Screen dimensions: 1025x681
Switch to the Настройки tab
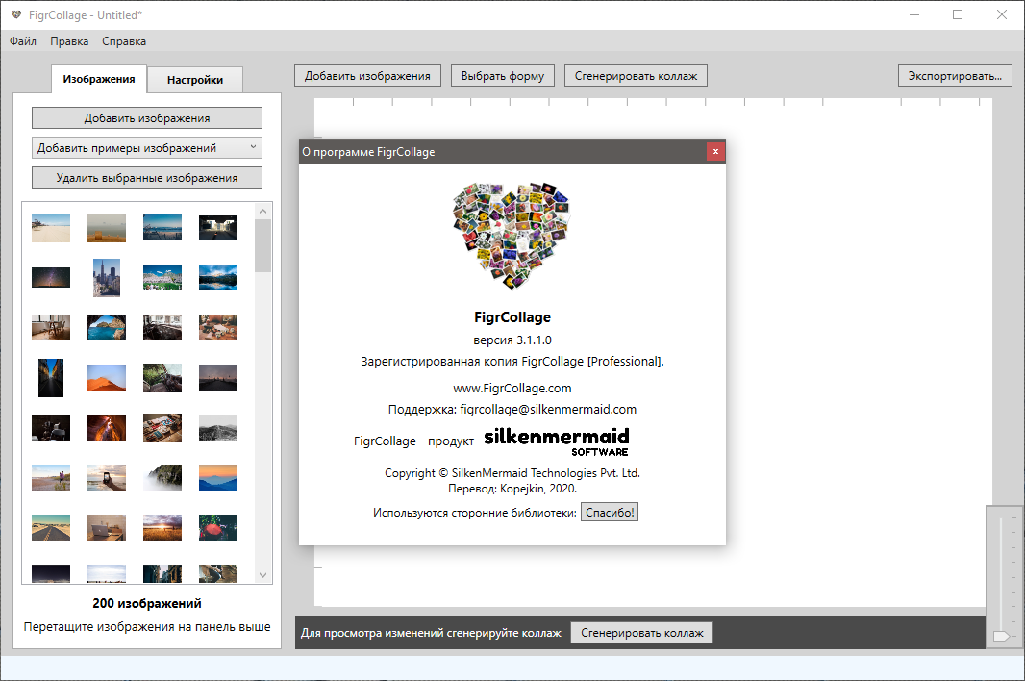pos(195,80)
